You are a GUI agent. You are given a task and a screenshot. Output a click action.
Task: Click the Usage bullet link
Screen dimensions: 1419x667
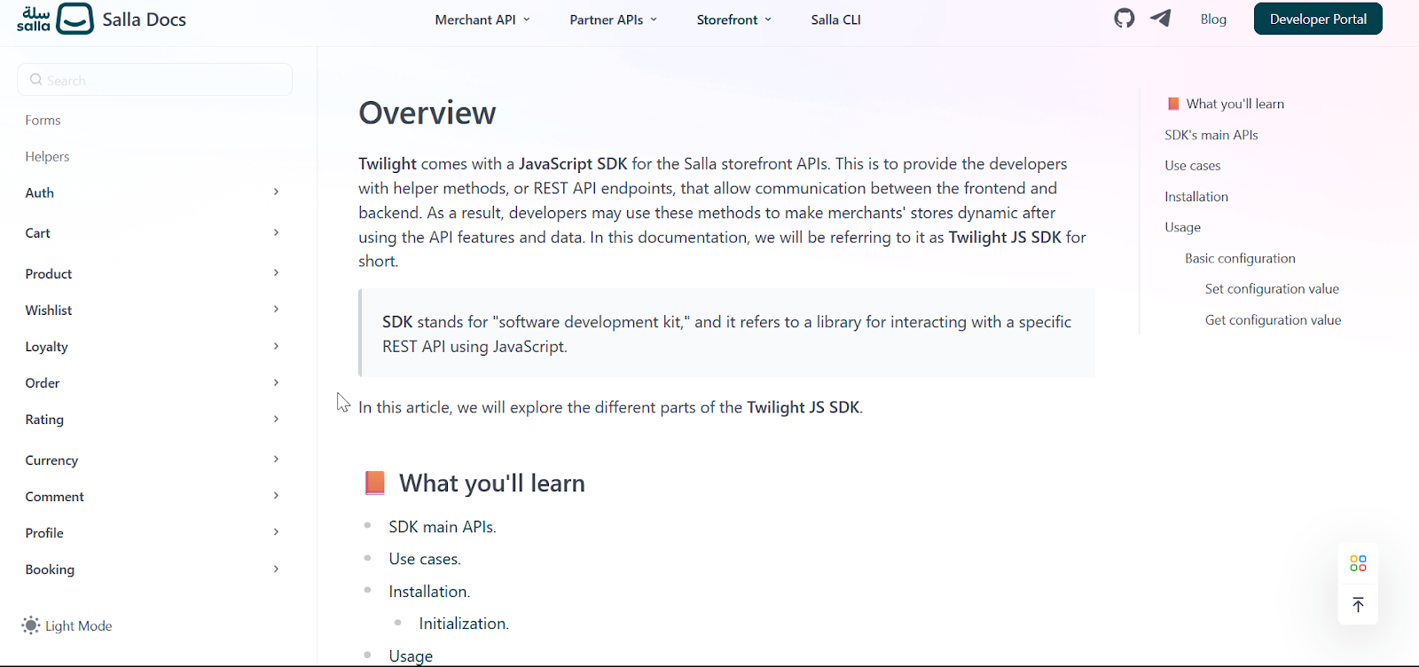tap(411, 656)
